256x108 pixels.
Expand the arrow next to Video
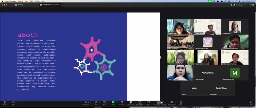pos(17,102)
